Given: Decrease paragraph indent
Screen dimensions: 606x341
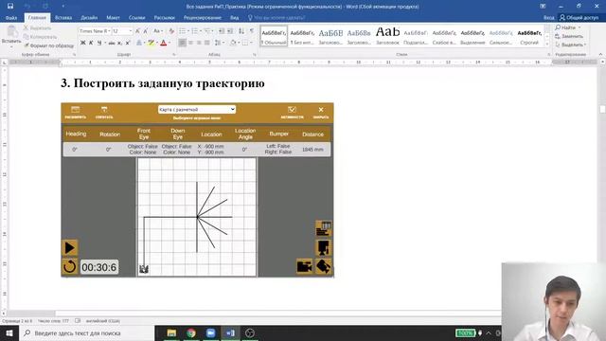Looking at the screenshot, I should pos(222,31).
